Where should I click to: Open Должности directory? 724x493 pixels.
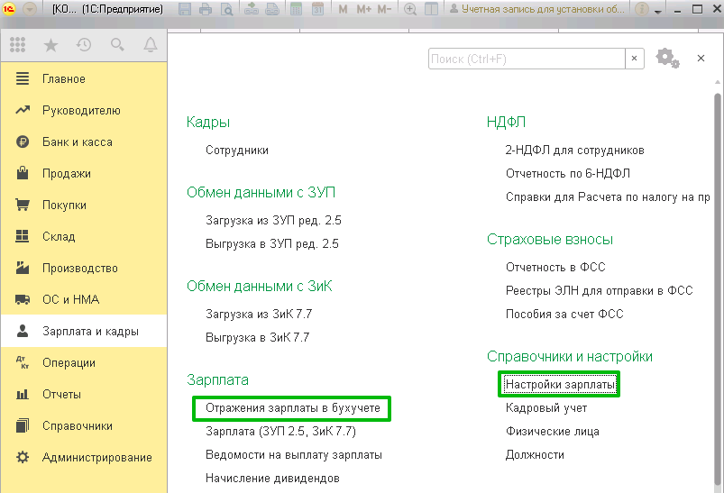pos(535,454)
